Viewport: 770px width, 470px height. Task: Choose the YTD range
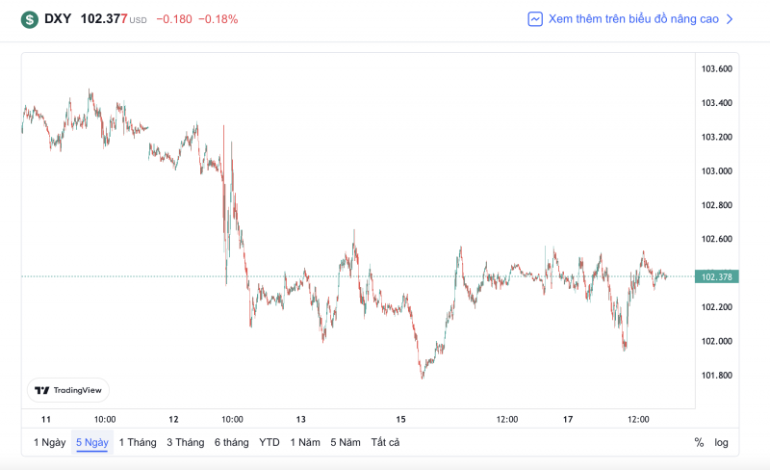(x=269, y=442)
